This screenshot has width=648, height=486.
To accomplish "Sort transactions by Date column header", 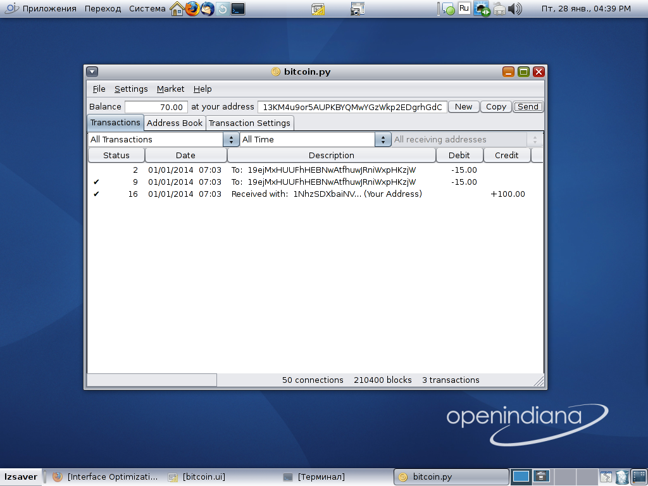I will click(x=185, y=155).
